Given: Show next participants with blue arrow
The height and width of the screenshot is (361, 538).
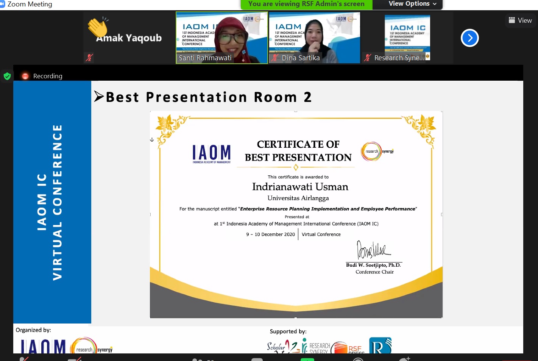Looking at the screenshot, I should (470, 38).
